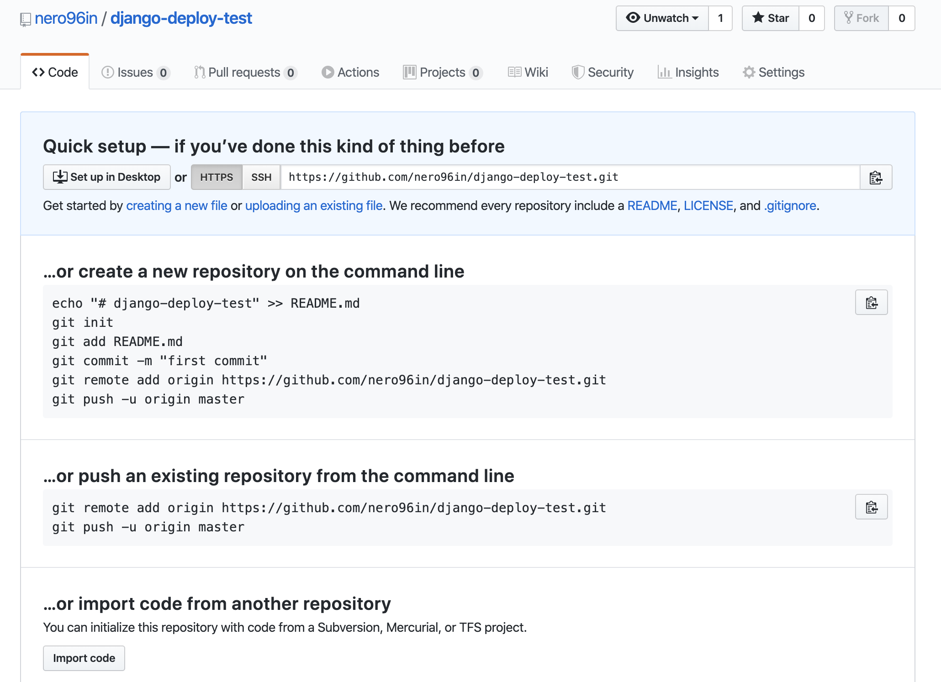The height and width of the screenshot is (682, 941).
Task: Select the HTTPS protocol toggle
Action: 217,177
